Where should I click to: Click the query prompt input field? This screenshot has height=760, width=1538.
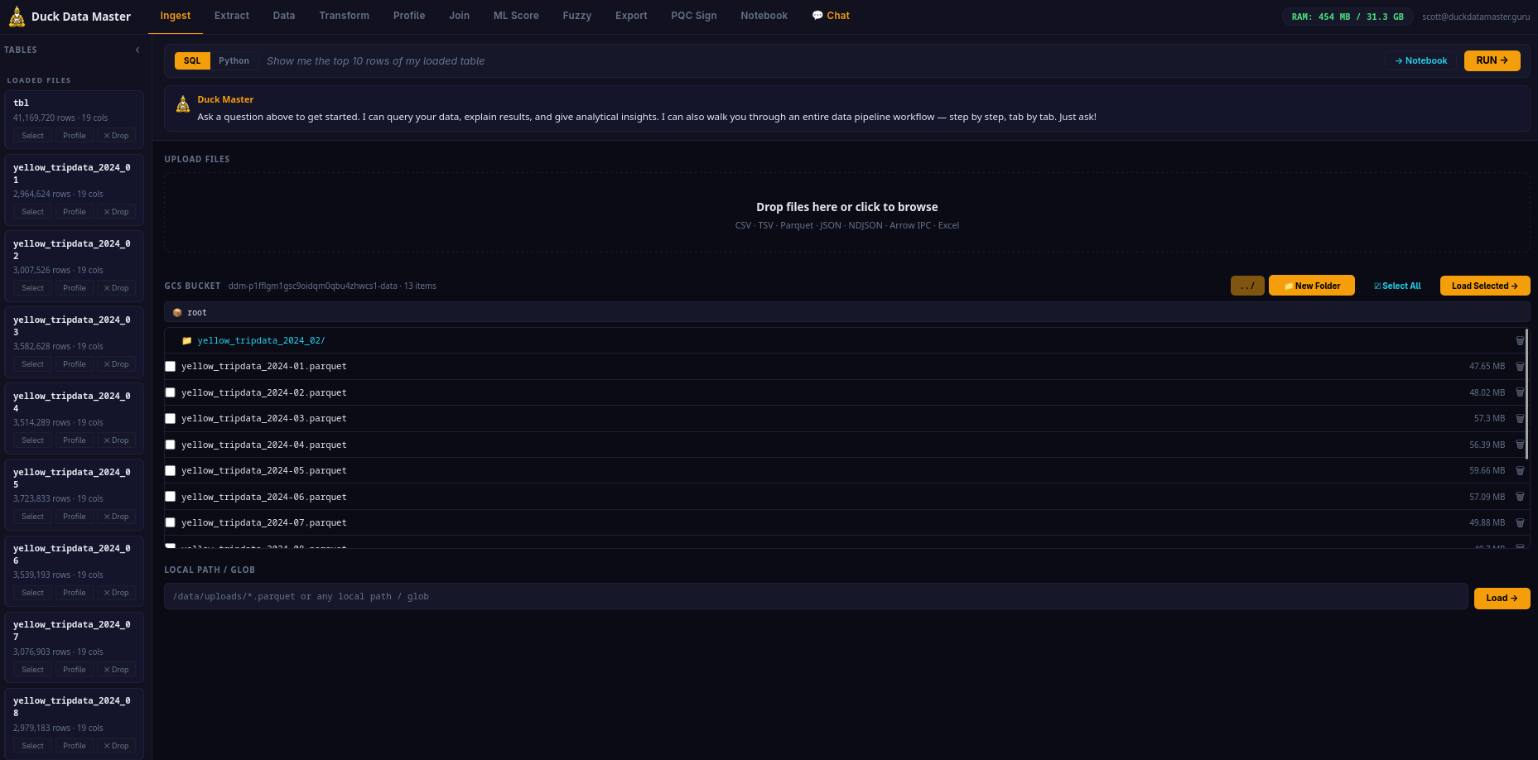tap(820, 60)
